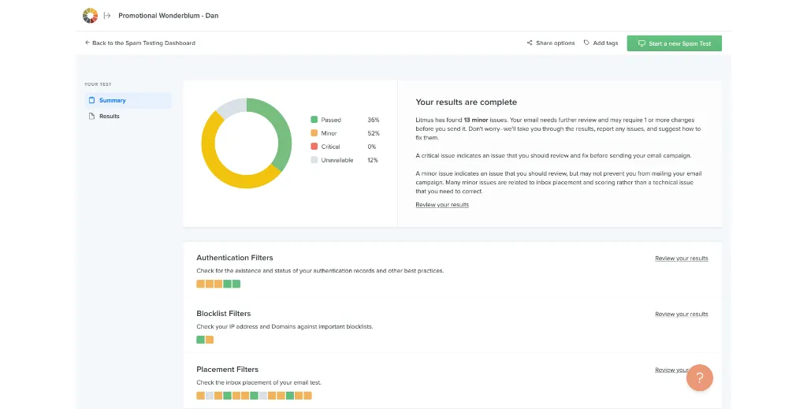Click the monitor icon in Start button
The image size is (807, 409).
click(642, 43)
